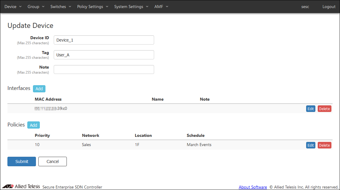The height and width of the screenshot is (190, 340).
Task: Click into the empty Note field
Action: point(104,69)
